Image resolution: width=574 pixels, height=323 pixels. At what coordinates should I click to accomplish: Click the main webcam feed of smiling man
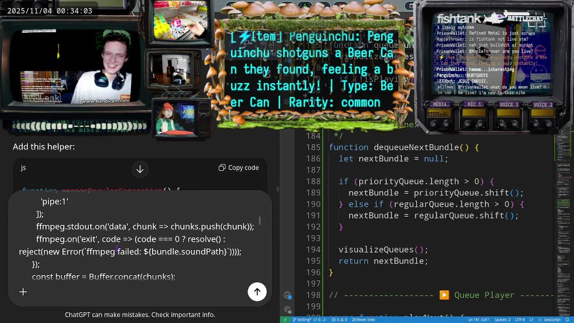click(x=75, y=66)
